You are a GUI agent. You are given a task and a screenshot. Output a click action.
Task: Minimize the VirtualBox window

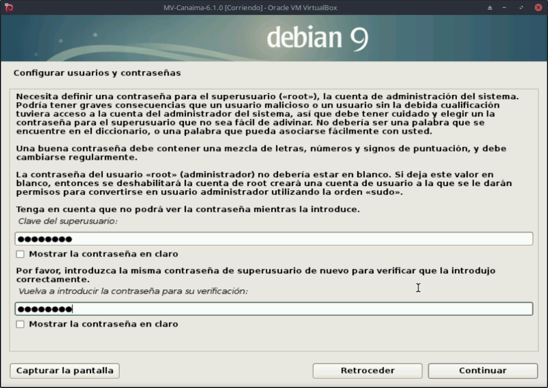point(506,8)
